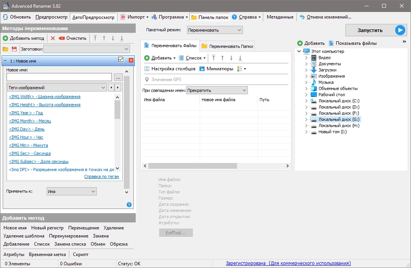Toggle the Новое имя method enabled checkbox
The height and width of the screenshot is (268, 411).
click(121, 59)
